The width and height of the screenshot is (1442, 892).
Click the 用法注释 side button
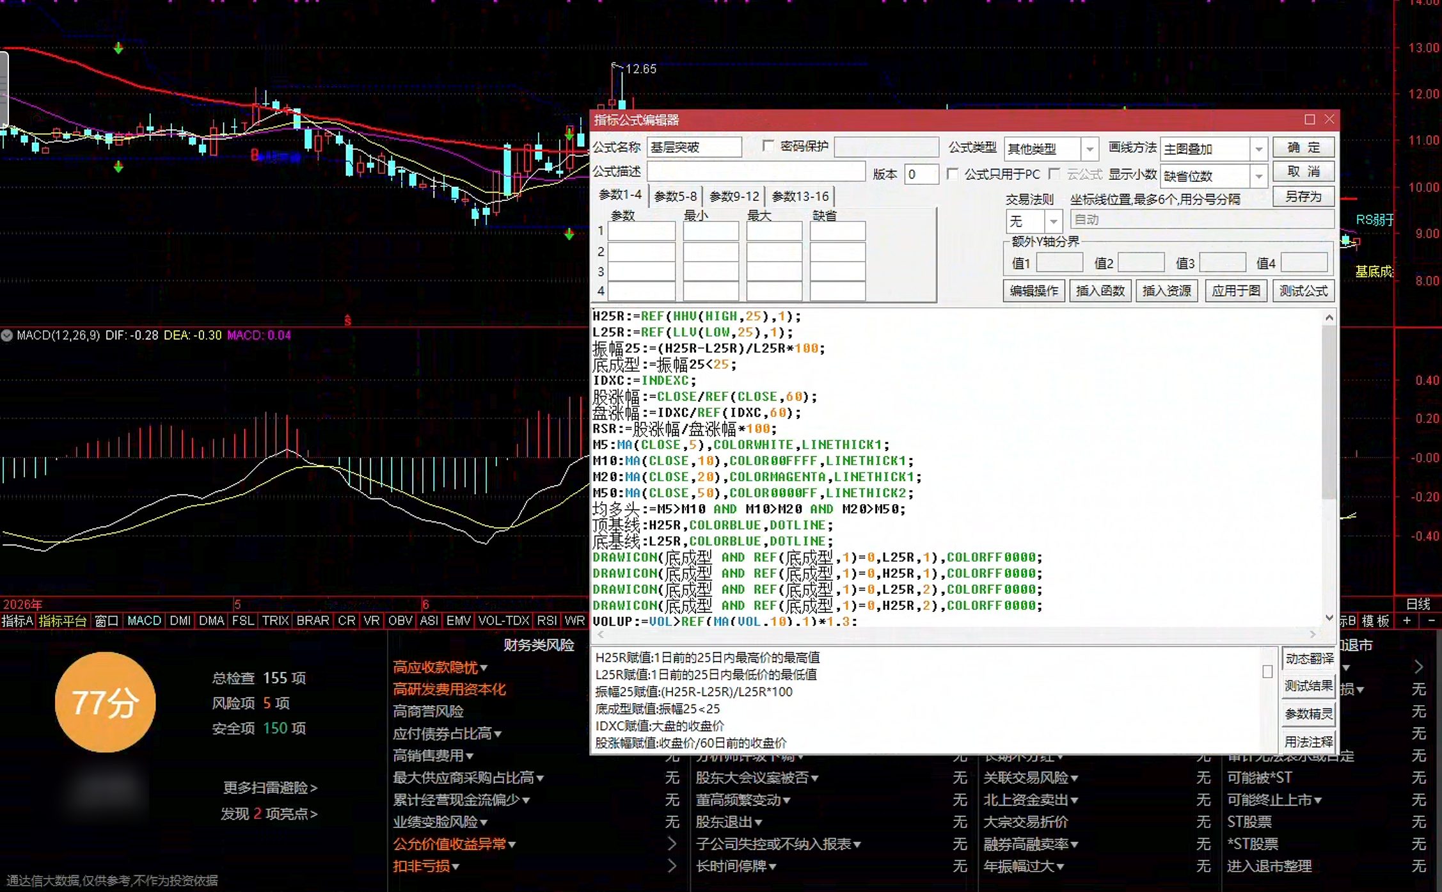click(1309, 742)
